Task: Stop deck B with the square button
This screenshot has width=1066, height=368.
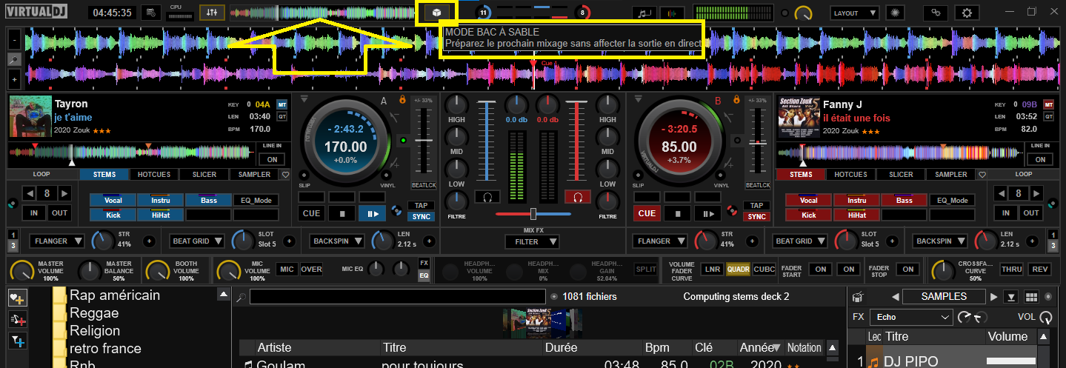Action: pos(678,213)
